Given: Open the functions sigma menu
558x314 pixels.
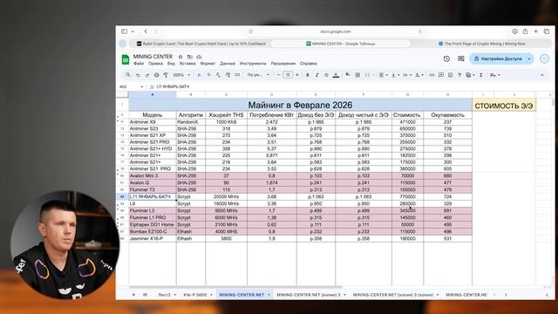Looking at the screenshot, I should pos(480,75).
